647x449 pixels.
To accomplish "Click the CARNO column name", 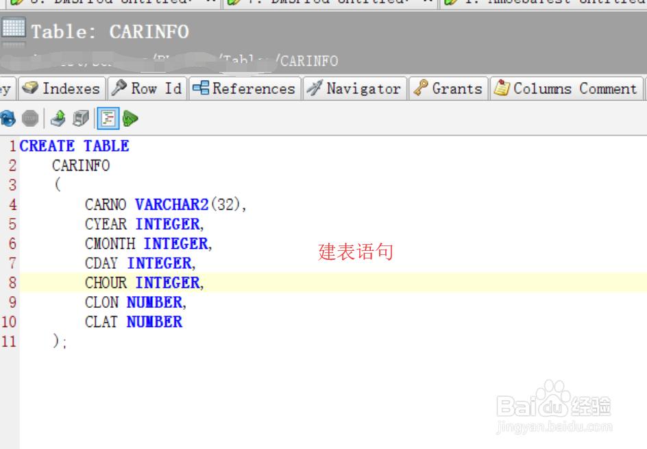I will coord(106,204).
